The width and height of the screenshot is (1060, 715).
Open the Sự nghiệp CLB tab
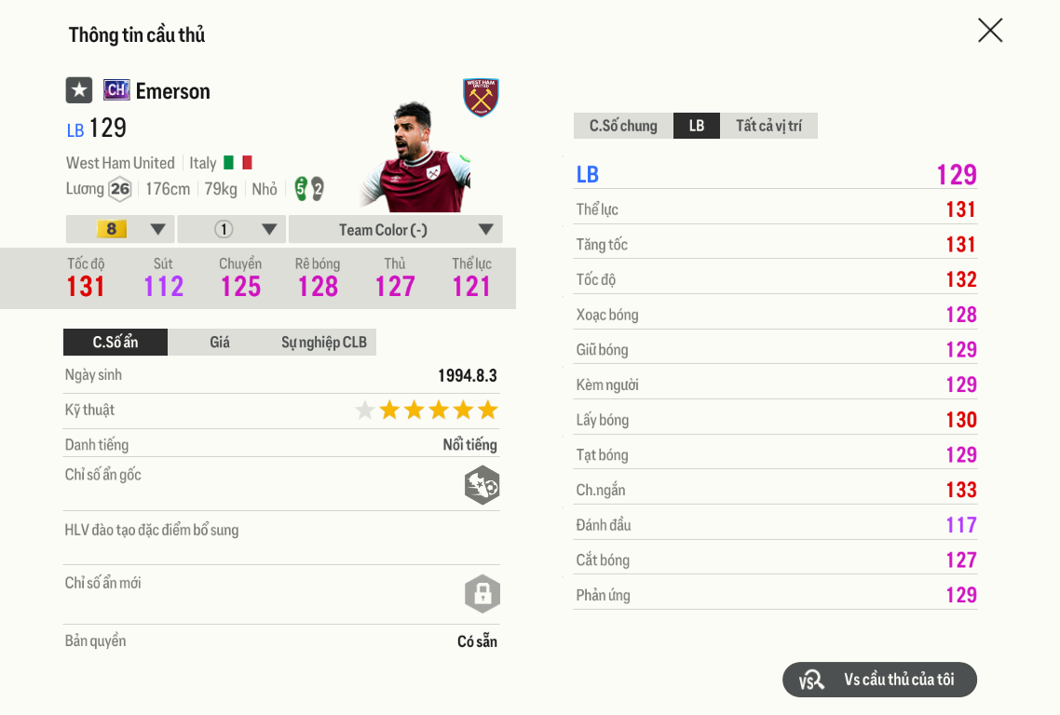[x=324, y=342]
